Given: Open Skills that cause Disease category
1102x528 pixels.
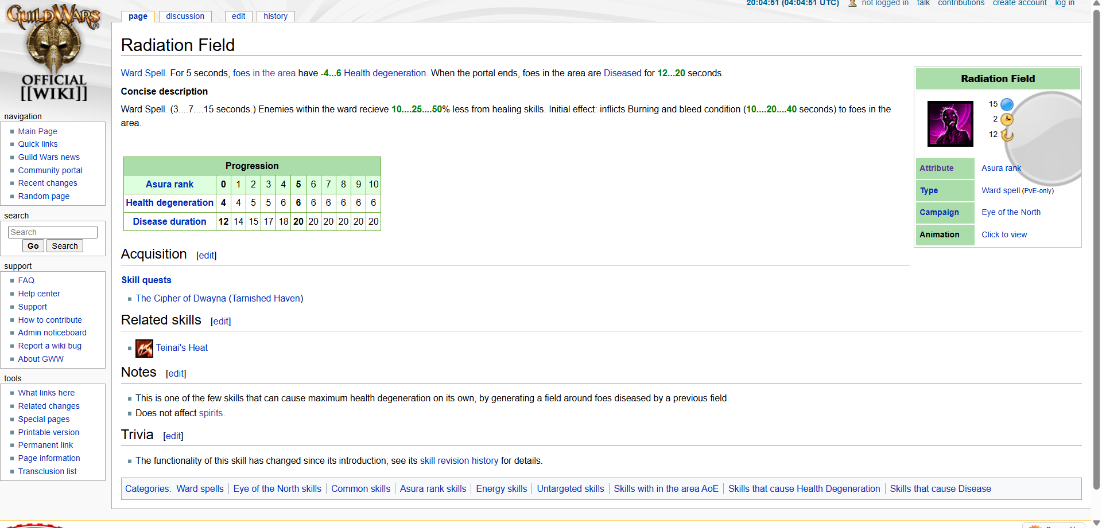Looking at the screenshot, I should [940, 488].
